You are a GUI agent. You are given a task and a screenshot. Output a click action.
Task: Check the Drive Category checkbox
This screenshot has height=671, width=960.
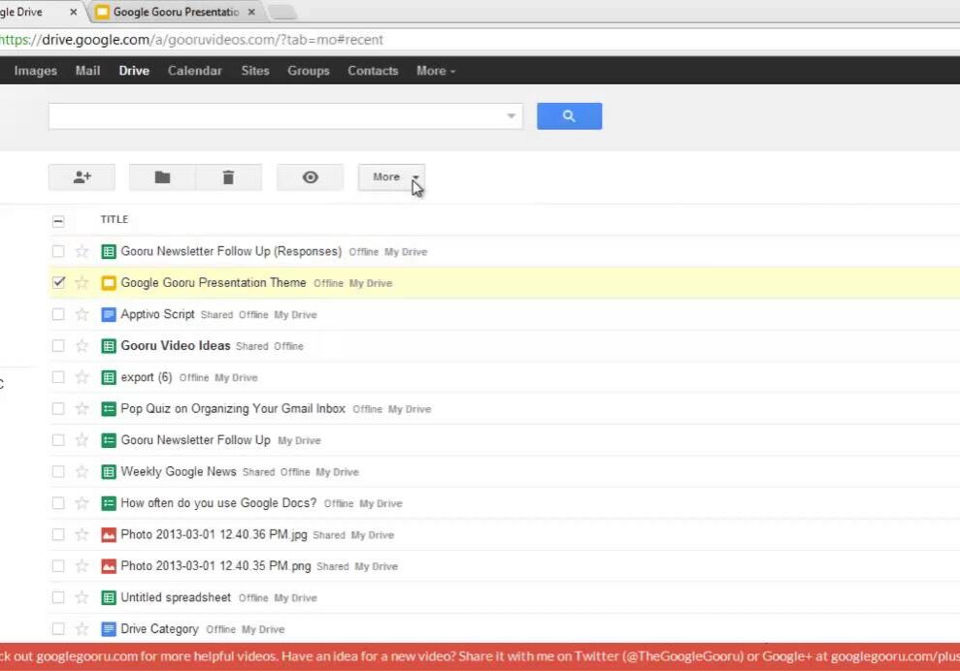[58, 628]
